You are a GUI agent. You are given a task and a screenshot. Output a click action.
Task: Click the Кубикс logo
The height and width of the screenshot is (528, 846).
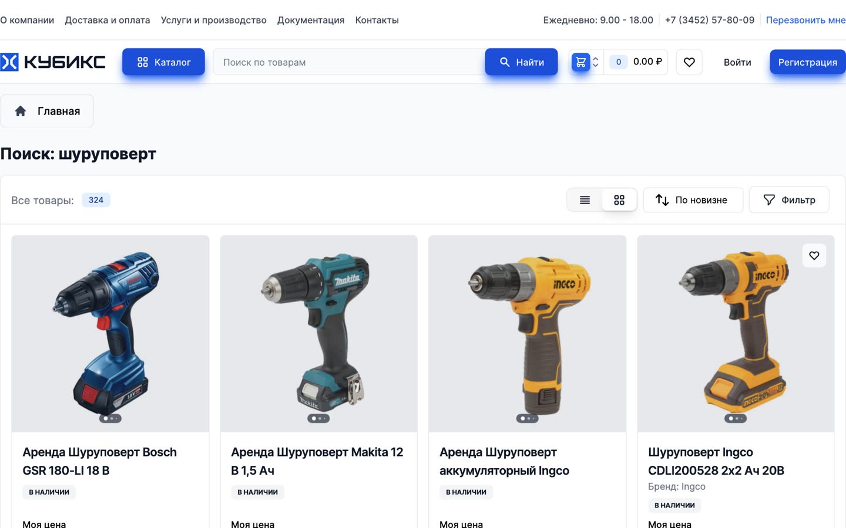pos(53,62)
